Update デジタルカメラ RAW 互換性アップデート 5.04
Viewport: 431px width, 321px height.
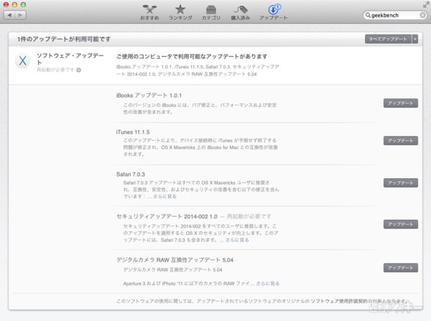coord(401,268)
